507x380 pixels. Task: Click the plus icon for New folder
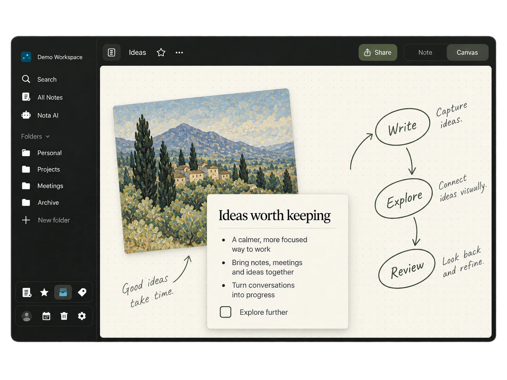click(26, 220)
